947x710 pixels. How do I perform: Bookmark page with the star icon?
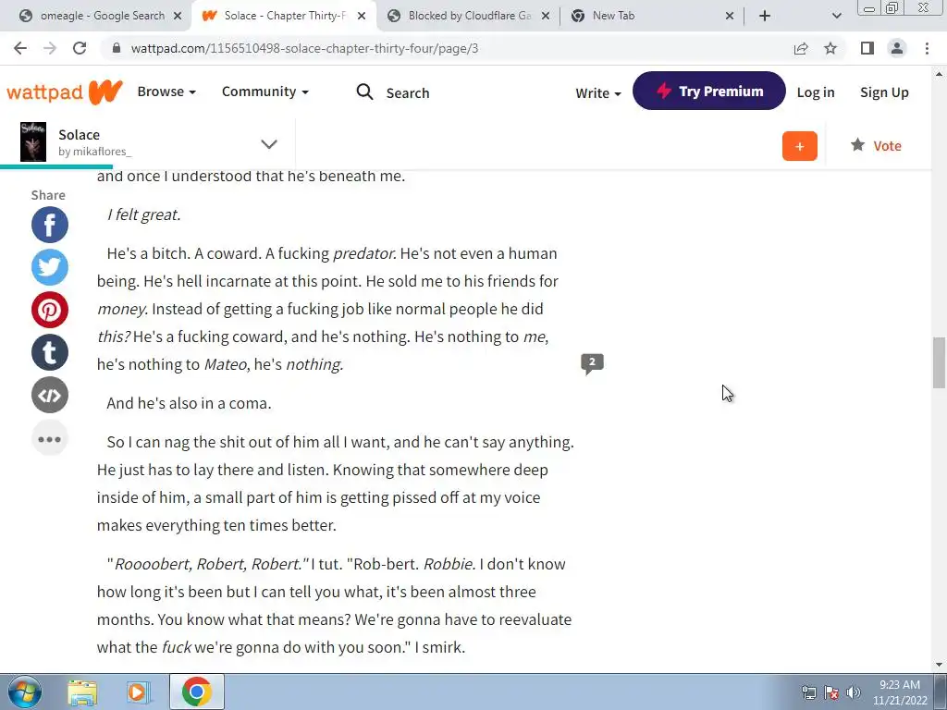pyautogui.click(x=830, y=48)
